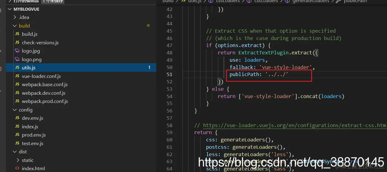Click the JS icon of prod.env.js
The image size is (387, 172).
pos(17,135)
